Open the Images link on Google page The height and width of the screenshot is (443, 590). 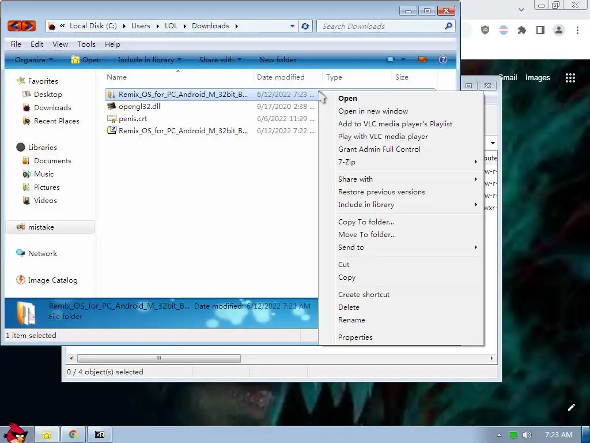tap(538, 78)
